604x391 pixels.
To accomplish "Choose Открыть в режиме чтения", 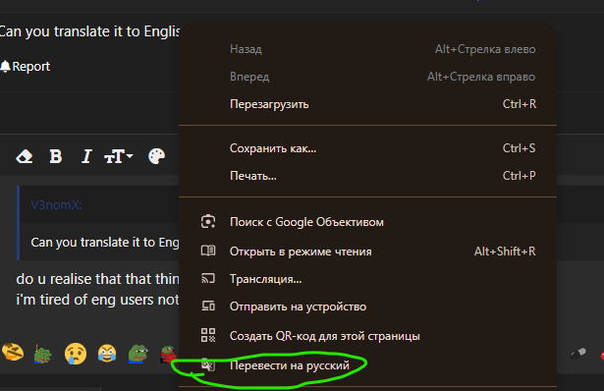I will pyautogui.click(x=368, y=251).
